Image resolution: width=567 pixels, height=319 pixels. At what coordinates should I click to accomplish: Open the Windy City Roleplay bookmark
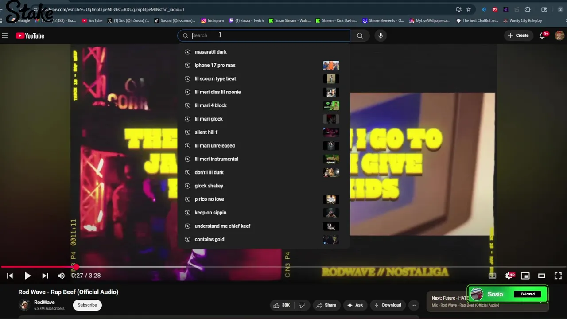coord(523,21)
